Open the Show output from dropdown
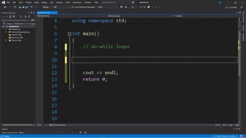The height and width of the screenshot is (138, 246). tap(42, 133)
